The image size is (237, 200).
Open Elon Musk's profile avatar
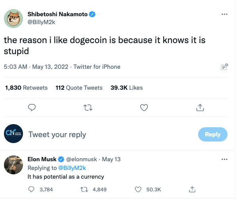(x=13, y=165)
